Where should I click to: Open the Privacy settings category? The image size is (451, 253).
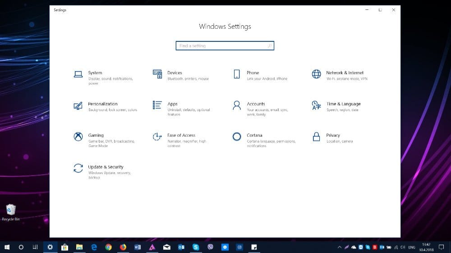332,138
